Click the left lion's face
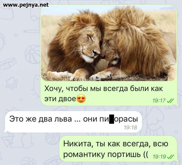Viewport: 182px width, 165px height. 89,46
